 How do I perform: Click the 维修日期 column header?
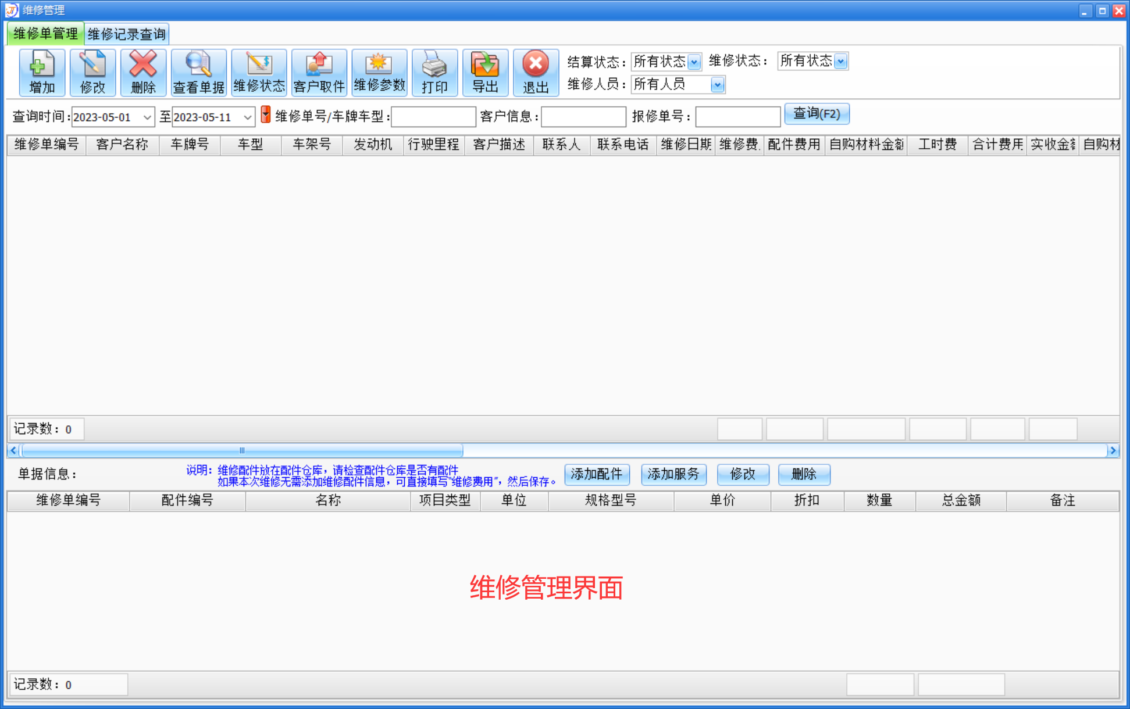coord(686,145)
